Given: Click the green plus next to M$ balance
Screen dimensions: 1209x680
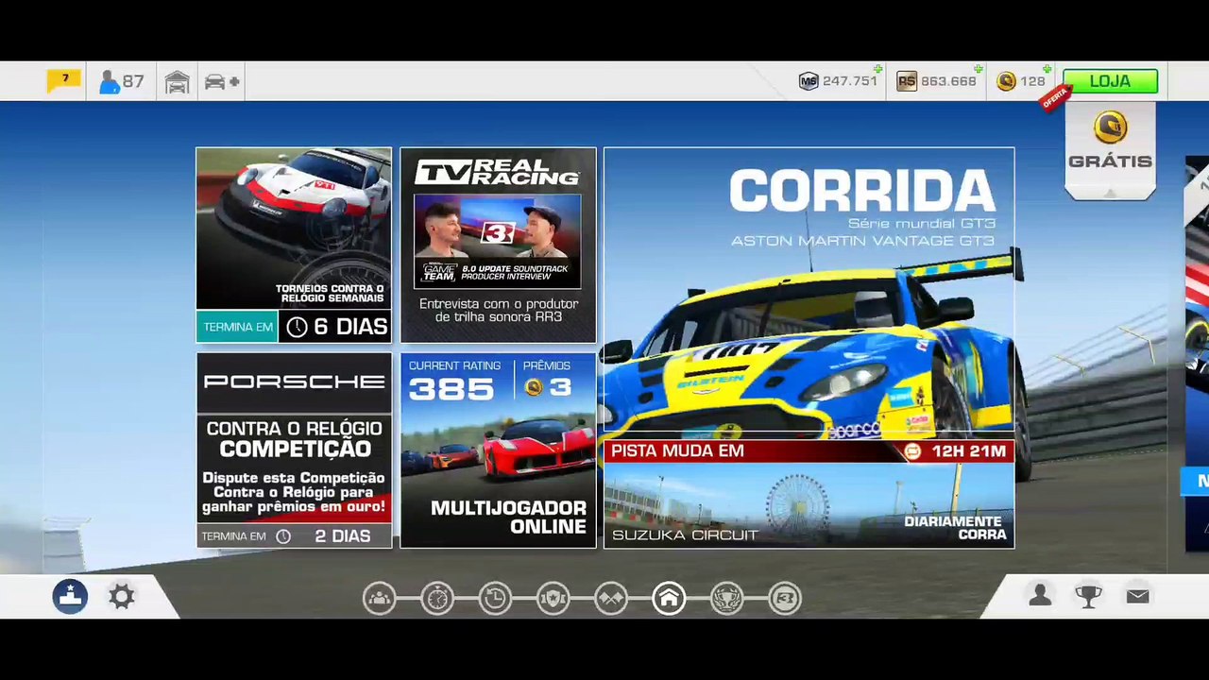Looking at the screenshot, I should click(878, 69).
